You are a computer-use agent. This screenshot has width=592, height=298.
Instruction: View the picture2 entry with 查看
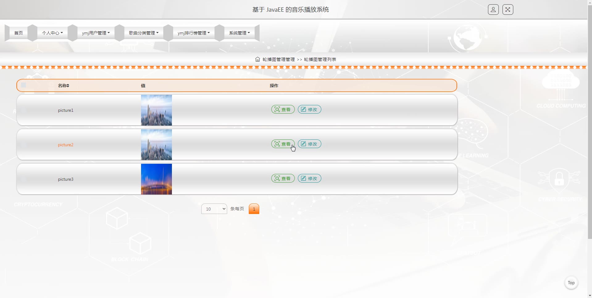coord(283,144)
